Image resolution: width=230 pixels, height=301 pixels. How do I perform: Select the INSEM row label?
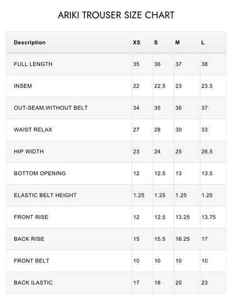click(23, 86)
